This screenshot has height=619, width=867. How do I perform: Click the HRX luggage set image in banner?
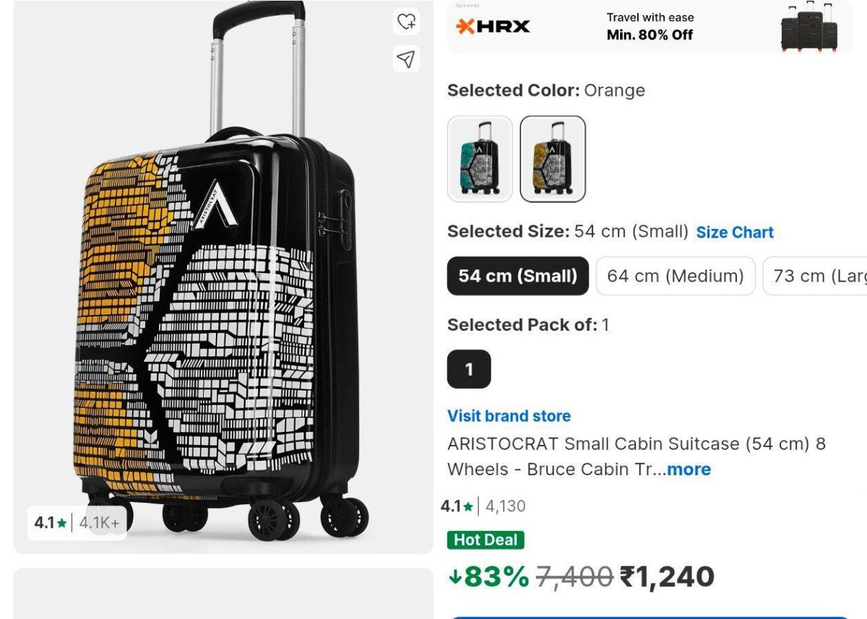coord(809,29)
